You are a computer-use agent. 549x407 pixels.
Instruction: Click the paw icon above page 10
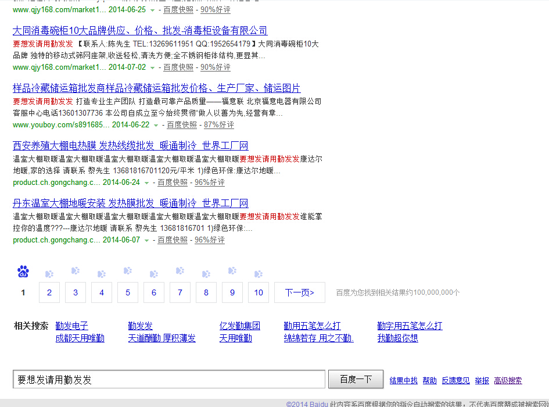pos(259,274)
